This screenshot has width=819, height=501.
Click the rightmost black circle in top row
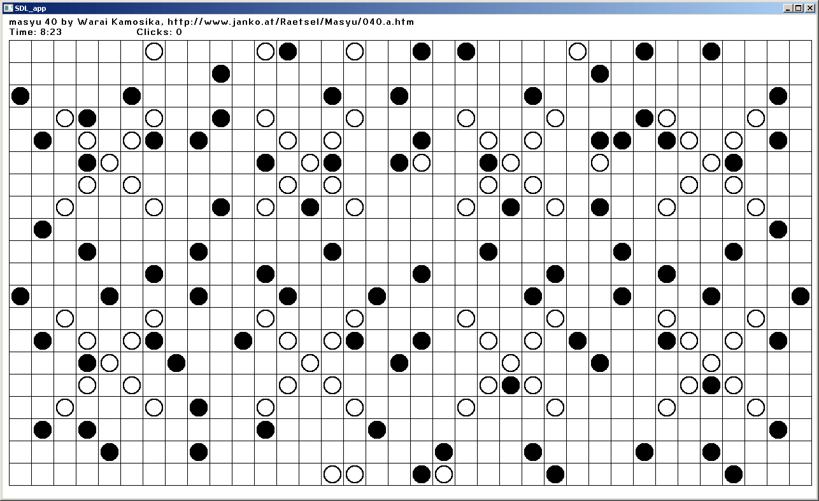click(x=711, y=51)
